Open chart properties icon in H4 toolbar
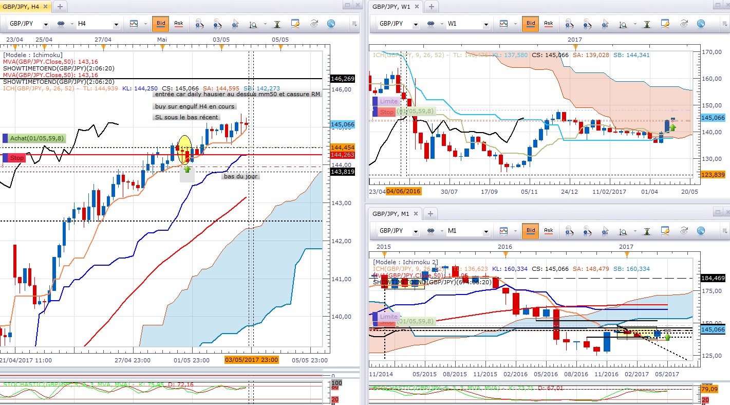This screenshot has height=405, width=730. (x=295, y=24)
